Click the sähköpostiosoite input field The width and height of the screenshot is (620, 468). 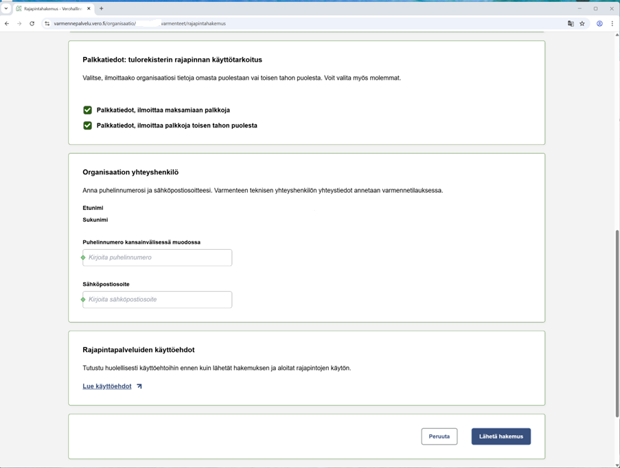click(x=157, y=300)
